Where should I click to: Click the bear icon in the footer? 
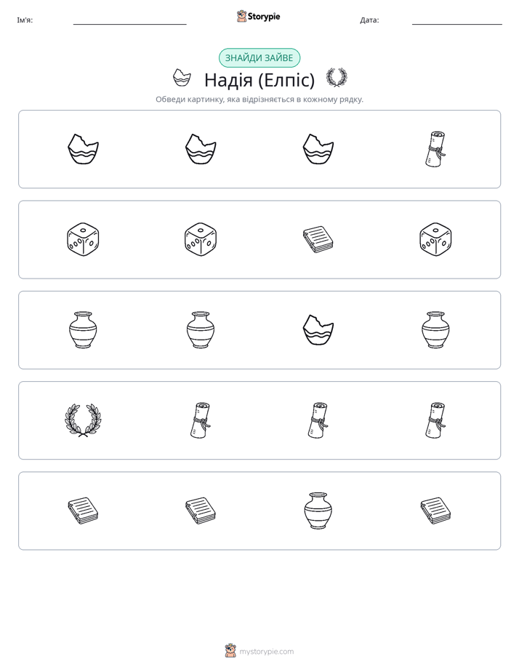tap(230, 651)
